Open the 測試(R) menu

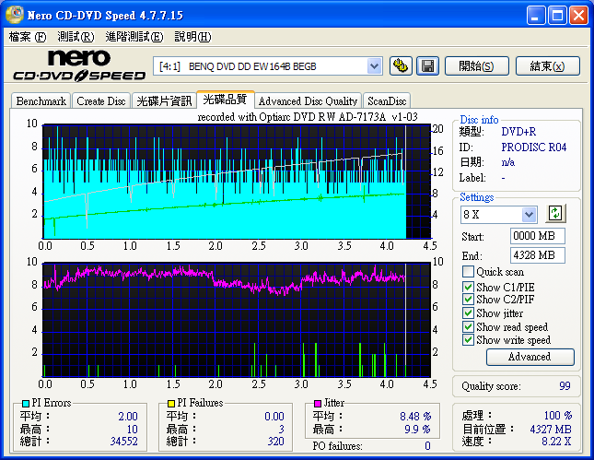[76, 37]
